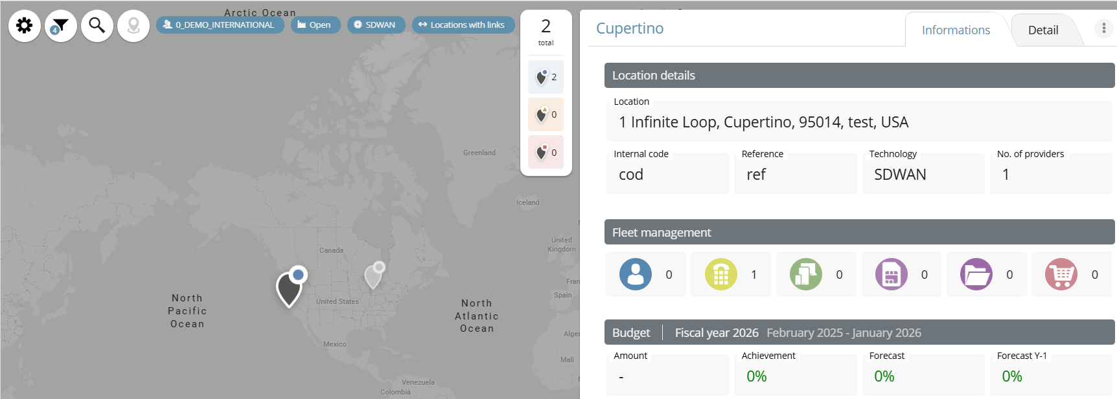1117x399 pixels.
Task: Open the yellow telephone lines icon
Action: [720, 274]
